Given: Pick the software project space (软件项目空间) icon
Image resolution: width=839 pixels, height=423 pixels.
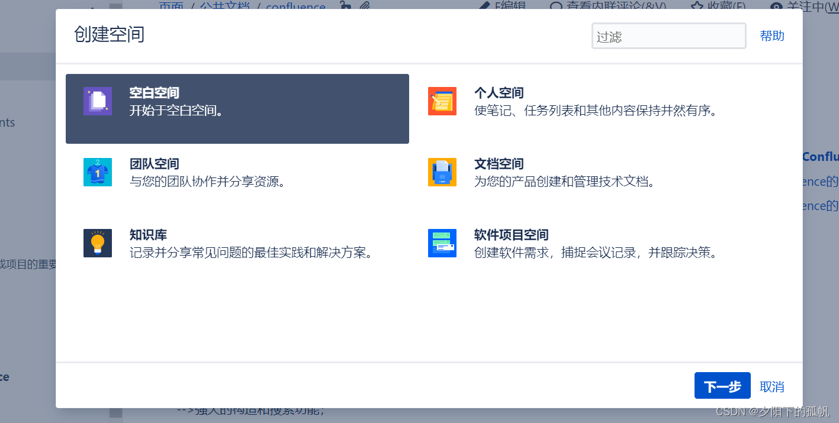Looking at the screenshot, I should tap(442, 243).
